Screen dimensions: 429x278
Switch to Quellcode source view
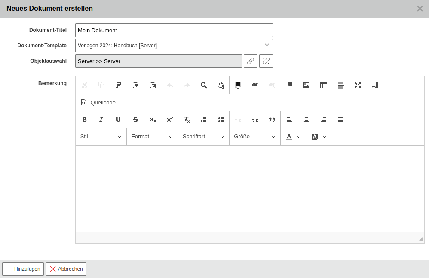98,103
